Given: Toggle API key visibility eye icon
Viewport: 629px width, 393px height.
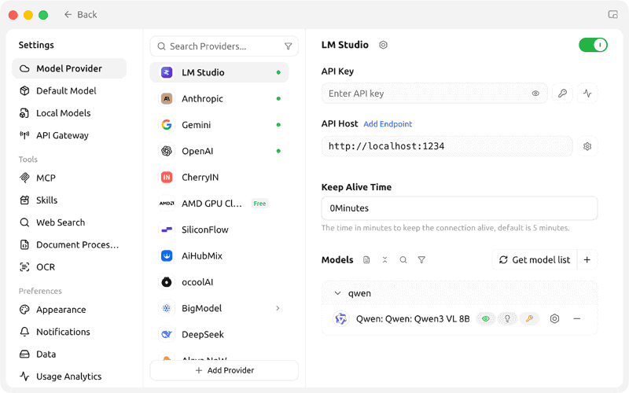Looking at the screenshot, I should [x=535, y=94].
